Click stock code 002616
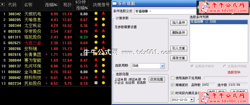 click(x=15, y=55)
